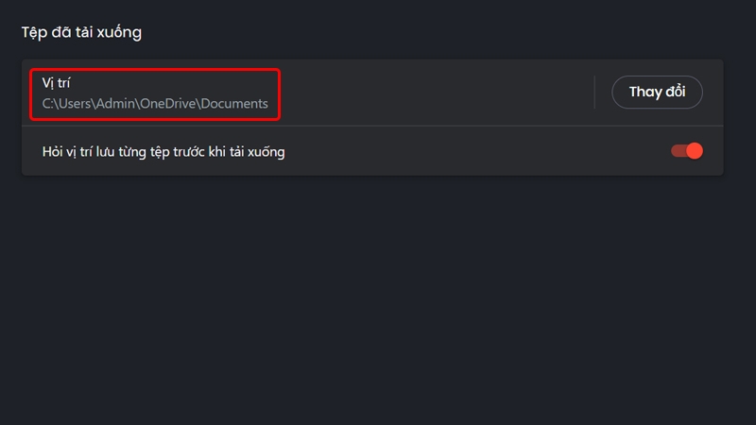Click the word Admin in the path

click(118, 104)
